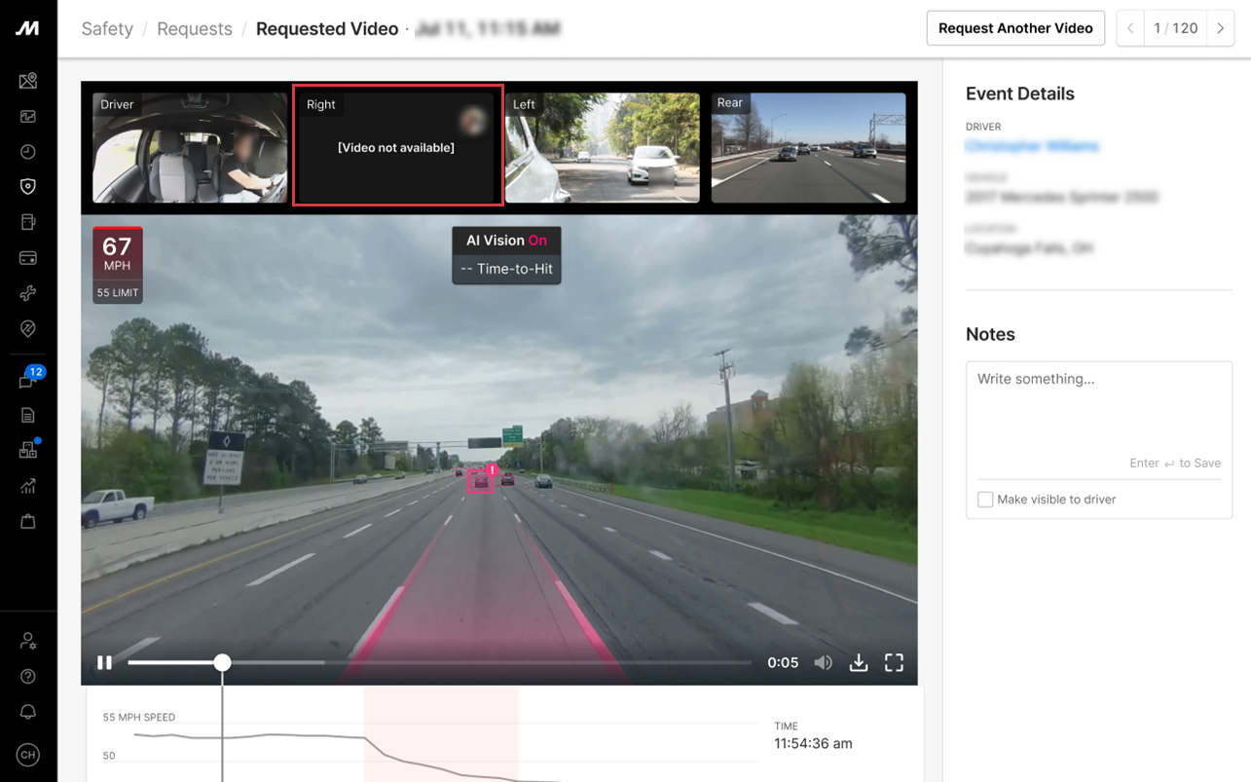Open the CH user profile avatar
Screen dimensions: 1251x782
coord(28,755)
